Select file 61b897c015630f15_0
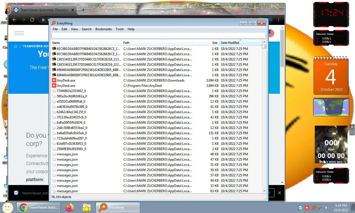This screenshot has height=213, width=355. [71, 144]
